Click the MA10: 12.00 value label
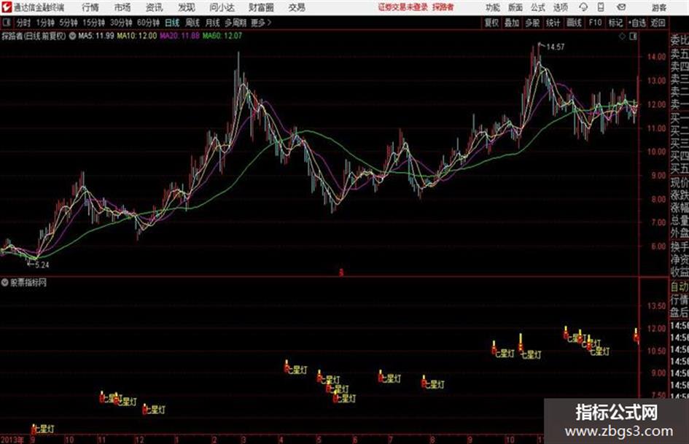689x444 pixels. pos(136,36)
